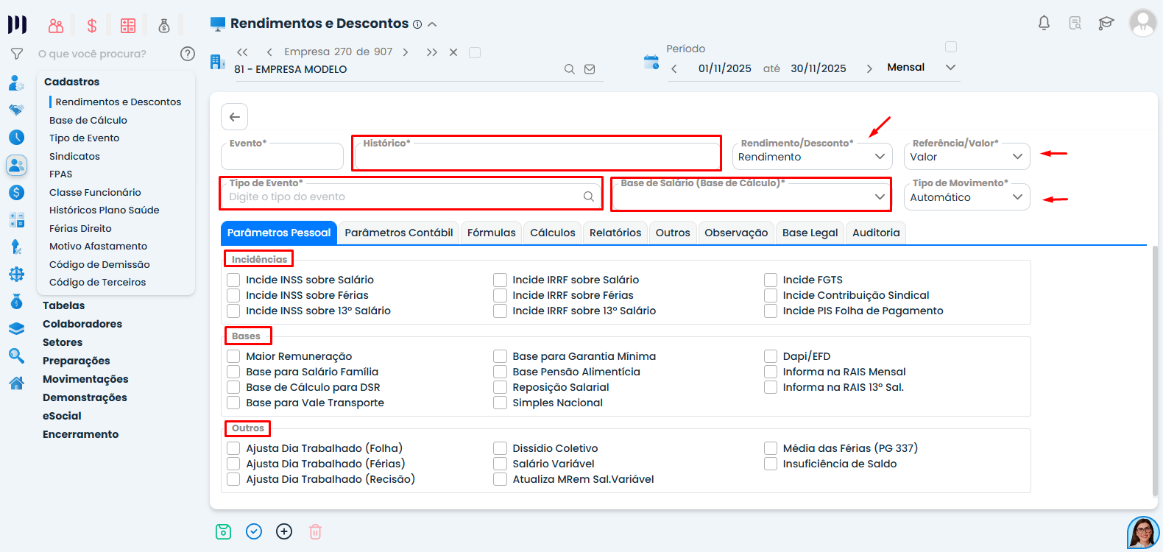Click the trash delete icon
Image resolution: width=1163 pixels, height=552 pixels.
[315, 531]
